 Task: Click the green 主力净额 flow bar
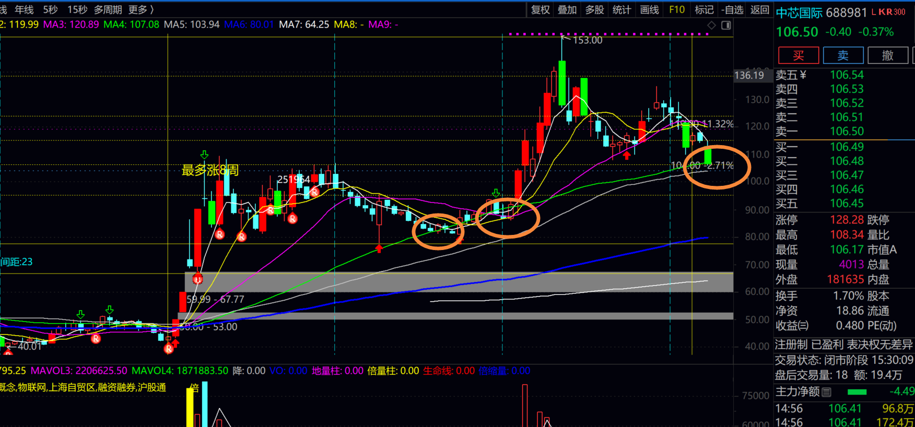point(857,392)
